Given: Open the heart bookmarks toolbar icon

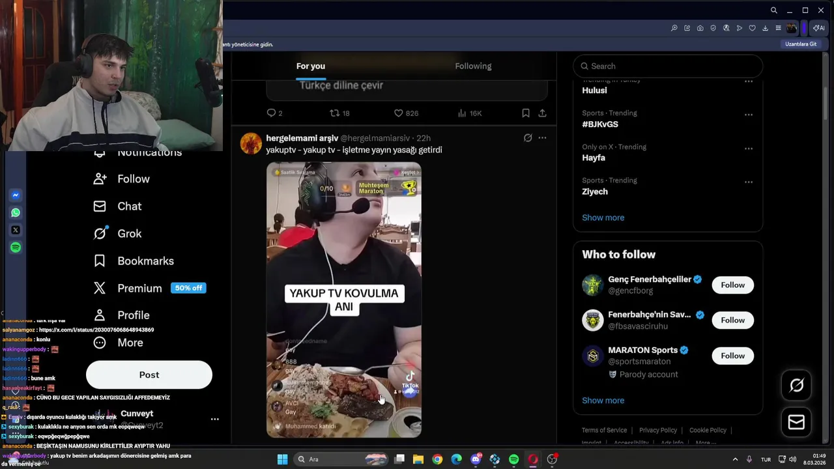Looking at the screenshot, I should pyautogui.click(x=752, y=28).
